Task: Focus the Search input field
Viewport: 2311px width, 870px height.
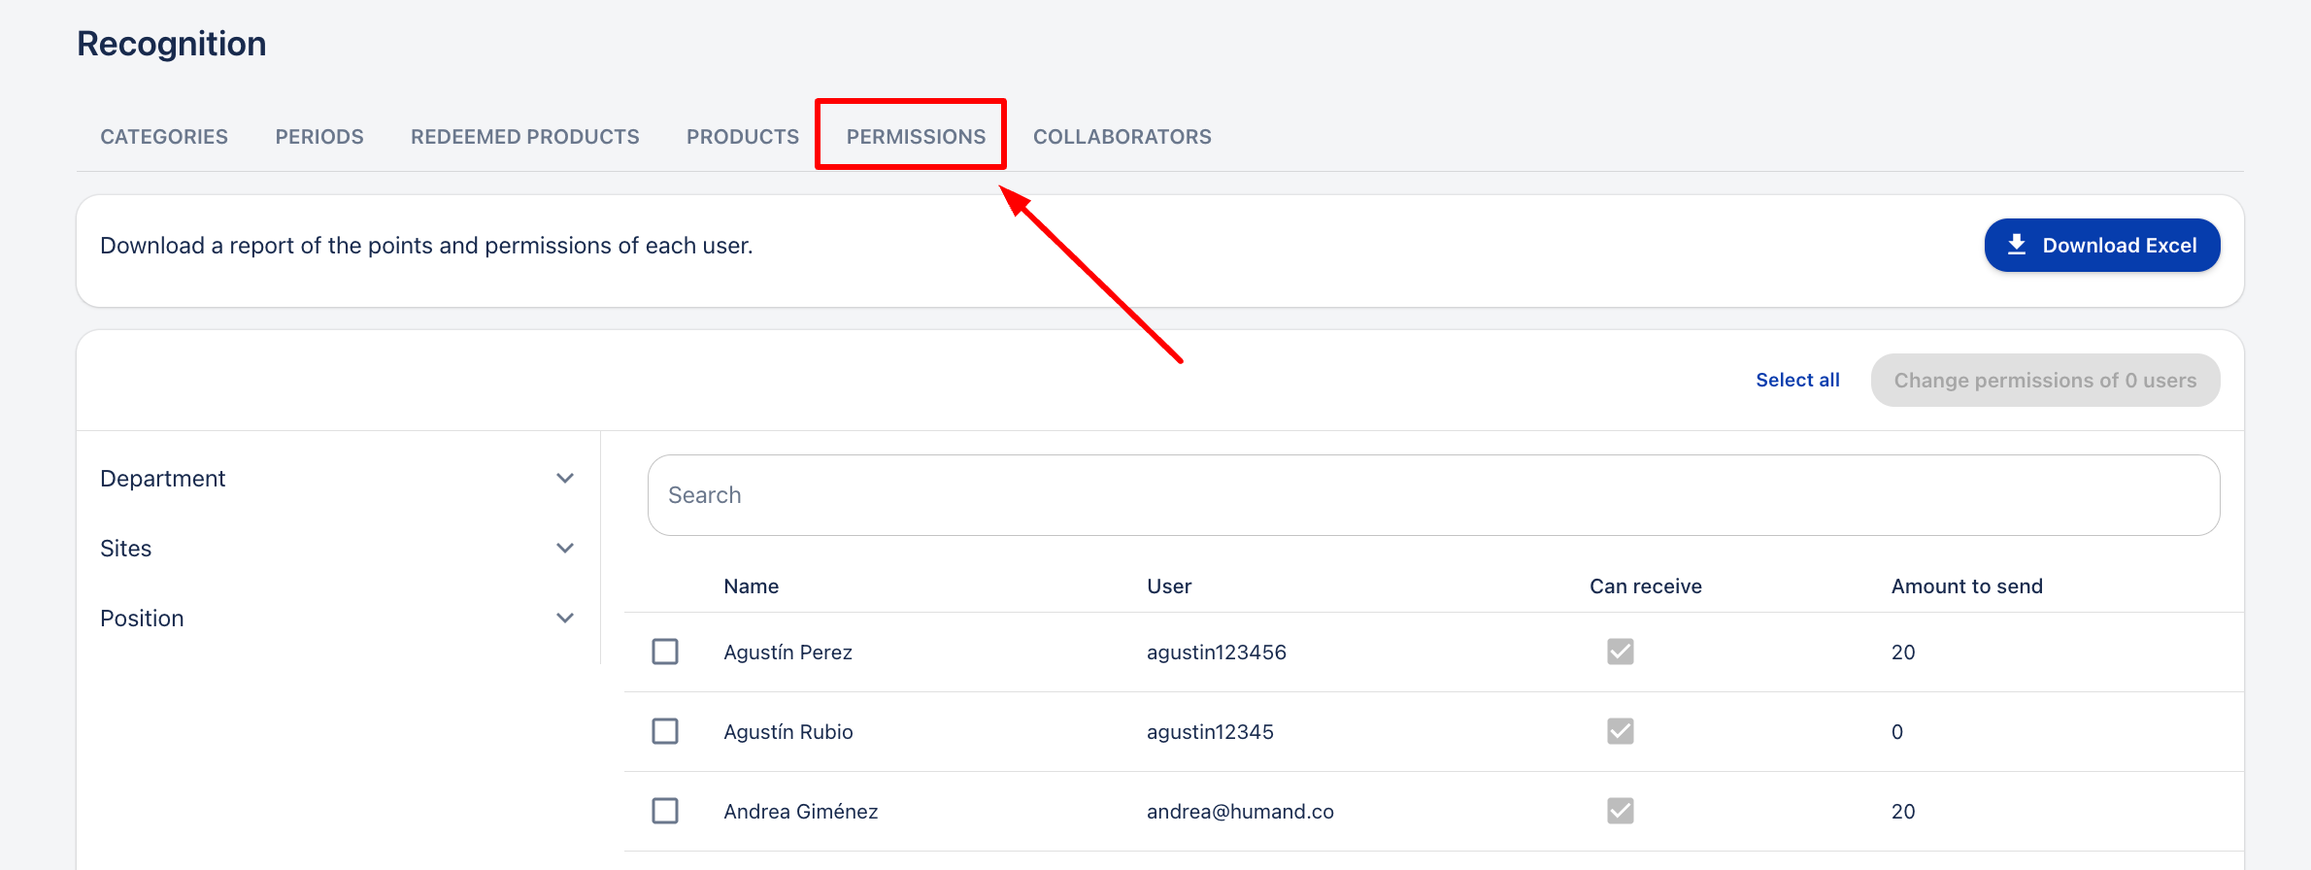Action: coord(1432,495)
